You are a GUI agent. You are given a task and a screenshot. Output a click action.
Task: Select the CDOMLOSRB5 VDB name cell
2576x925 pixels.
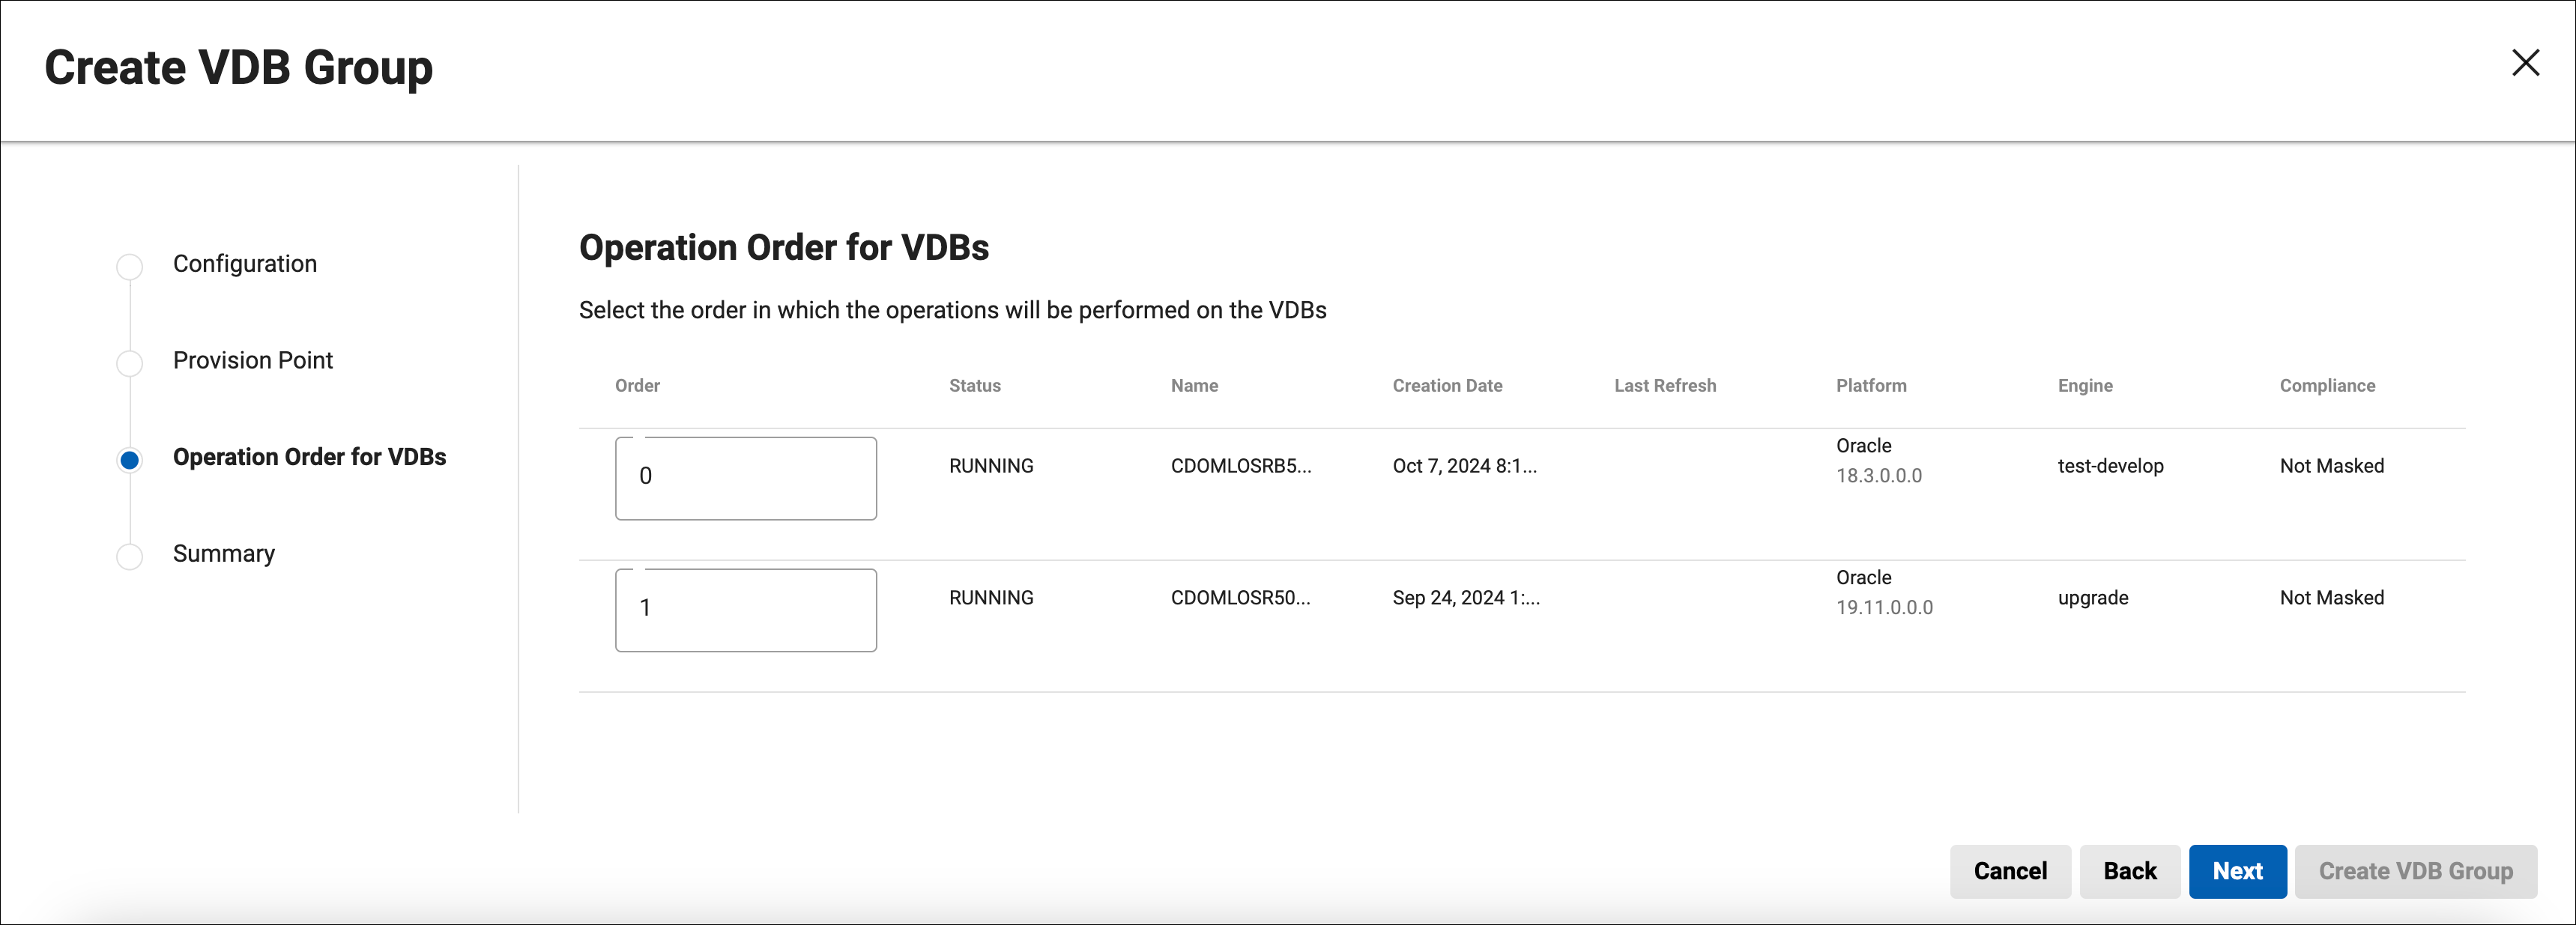[x=1240, y=466]
